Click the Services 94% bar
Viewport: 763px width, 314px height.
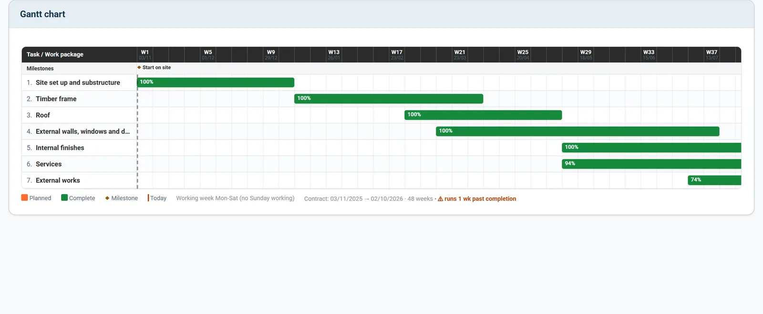click(x=651, y=164)
